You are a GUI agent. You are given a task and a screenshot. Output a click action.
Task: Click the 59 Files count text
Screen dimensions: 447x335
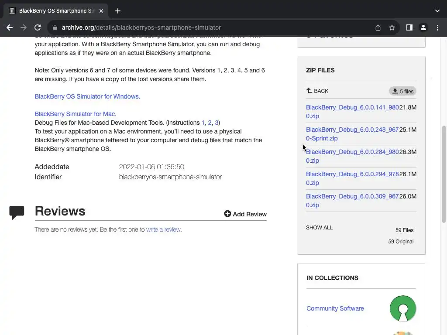[x=404, y=230]
